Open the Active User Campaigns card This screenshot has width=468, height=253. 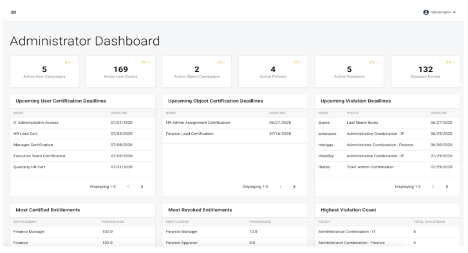[44, 71]
